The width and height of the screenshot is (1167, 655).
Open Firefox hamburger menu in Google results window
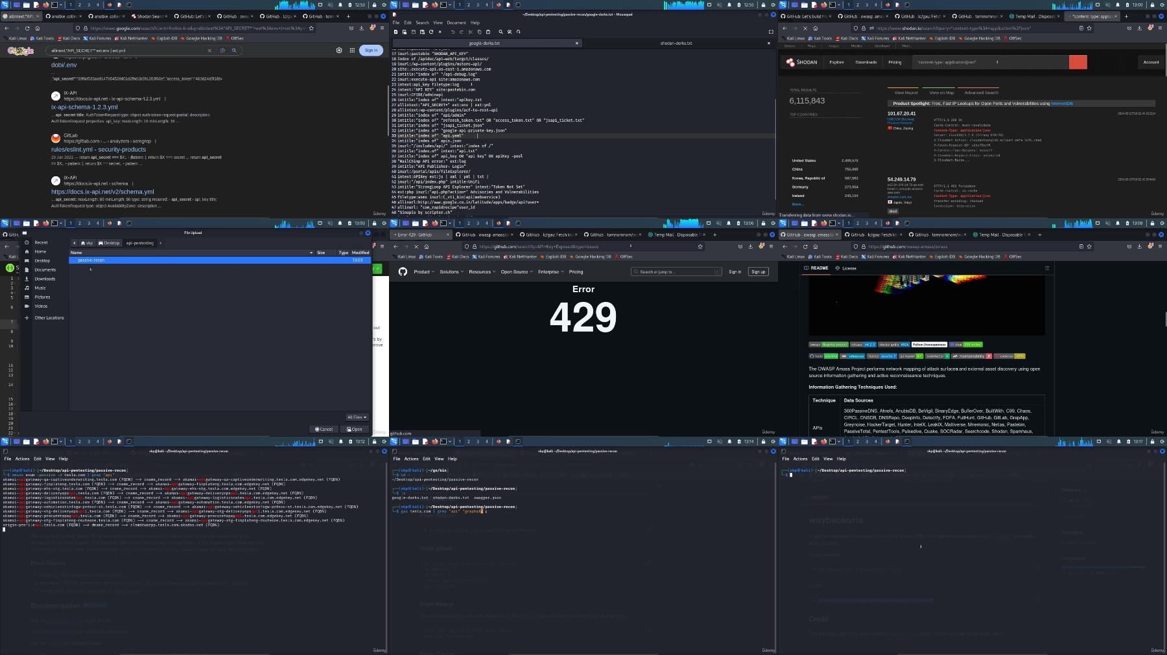383,29
